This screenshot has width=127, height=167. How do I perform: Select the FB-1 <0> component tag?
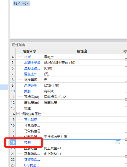21,4
